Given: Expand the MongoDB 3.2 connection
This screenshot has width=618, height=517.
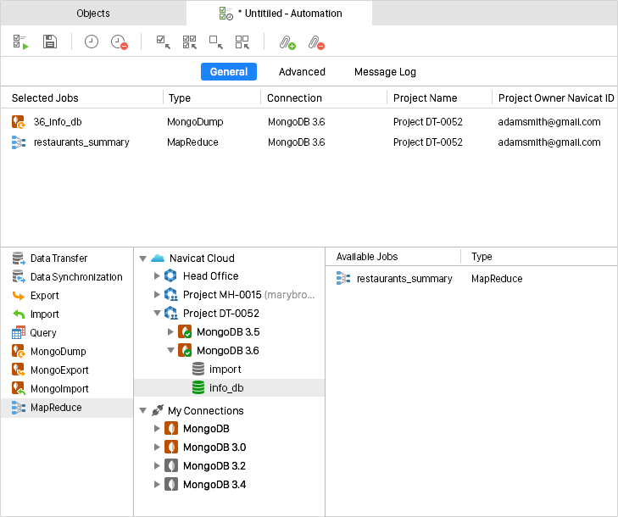Looking at the screenshot, I should 157,466.
